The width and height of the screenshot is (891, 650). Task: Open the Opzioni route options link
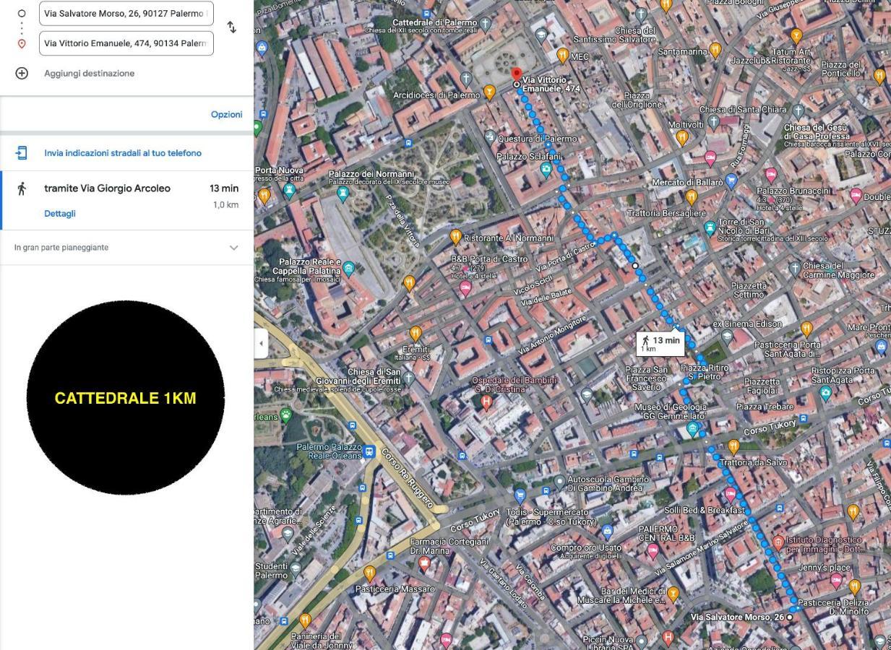226,114
